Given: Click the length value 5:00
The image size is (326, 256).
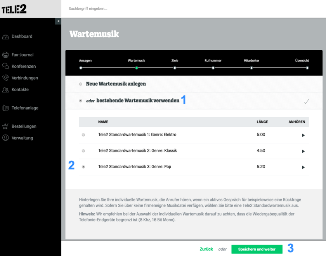Looking at the screenshot, I should [261, 135].
